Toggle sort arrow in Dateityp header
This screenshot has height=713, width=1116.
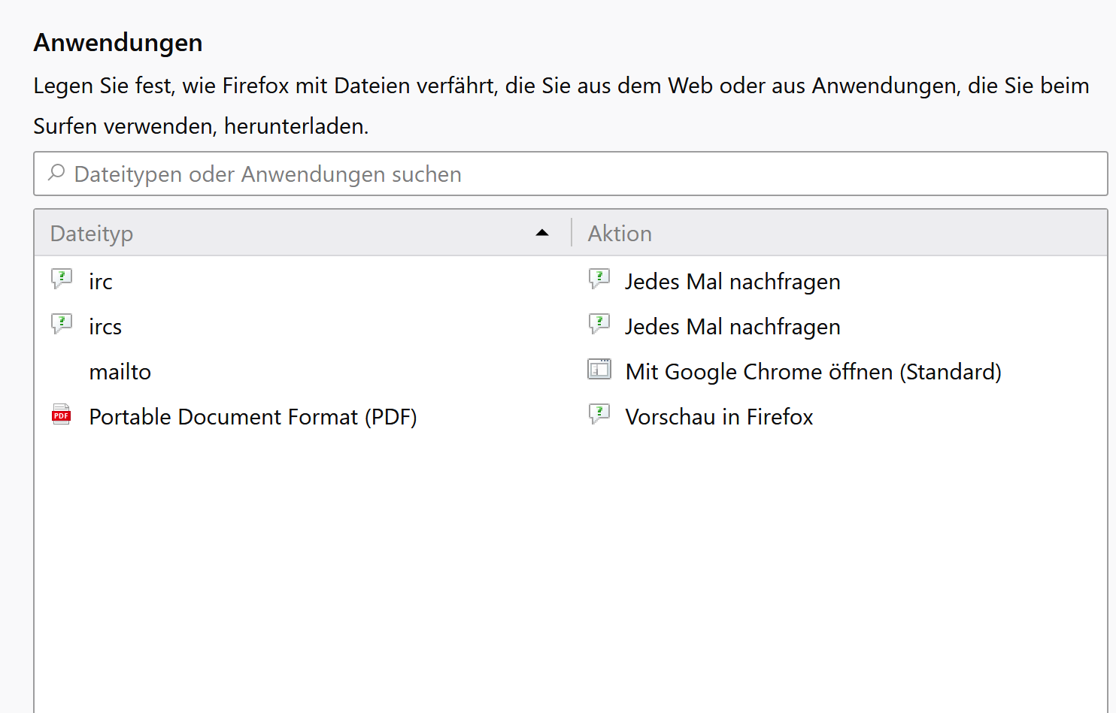point(541,233)
